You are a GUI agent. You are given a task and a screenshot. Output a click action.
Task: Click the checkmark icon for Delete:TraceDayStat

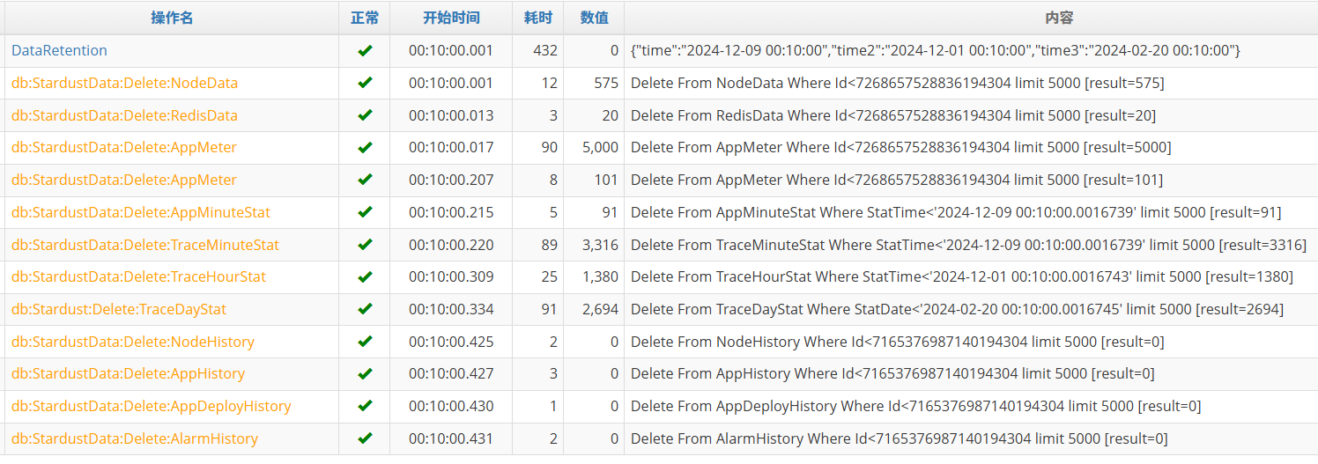(x=365, y=309)
